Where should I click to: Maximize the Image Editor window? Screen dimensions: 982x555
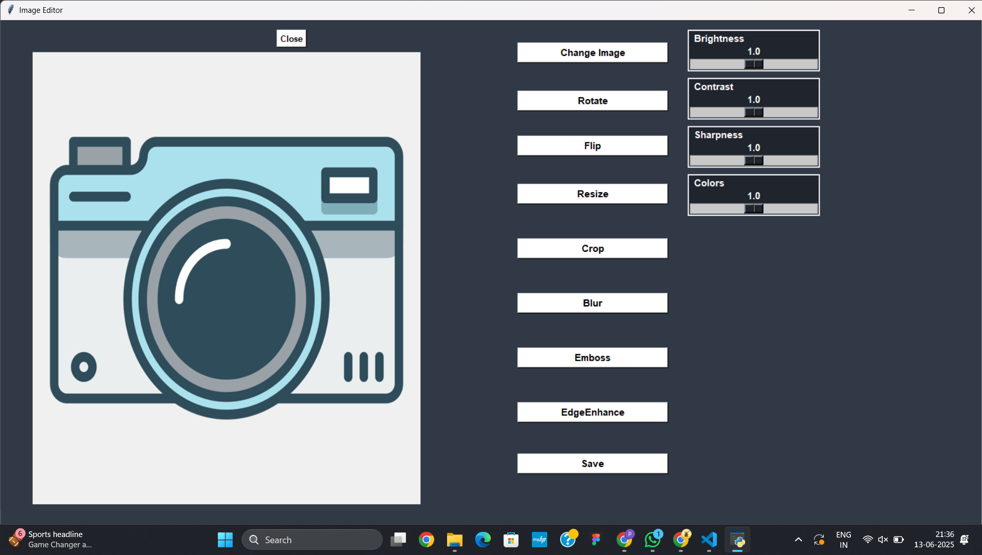pos(941,10)
